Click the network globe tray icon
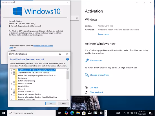The image size is (155, 116). click(132, 113)
